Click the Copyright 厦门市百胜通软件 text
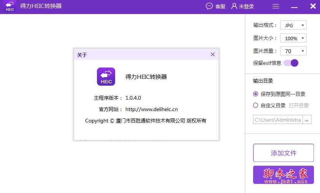 (x=146, y=121)
